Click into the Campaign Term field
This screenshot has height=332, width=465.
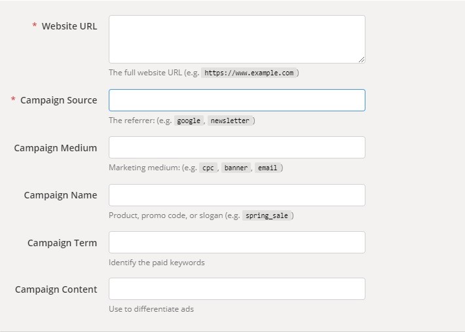pos(237,242)
